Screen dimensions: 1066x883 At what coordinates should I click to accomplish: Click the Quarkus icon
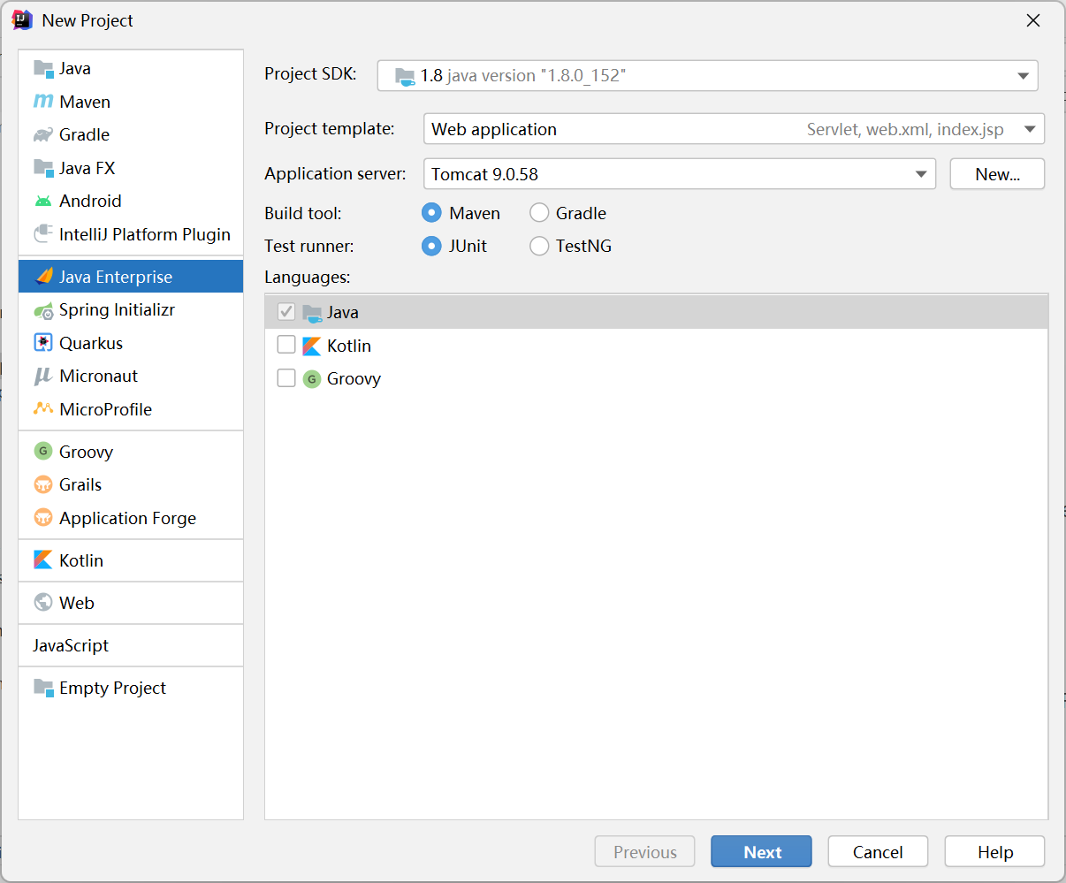point(43,343)
